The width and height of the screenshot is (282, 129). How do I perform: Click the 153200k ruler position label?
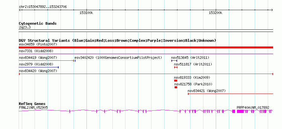215,13
